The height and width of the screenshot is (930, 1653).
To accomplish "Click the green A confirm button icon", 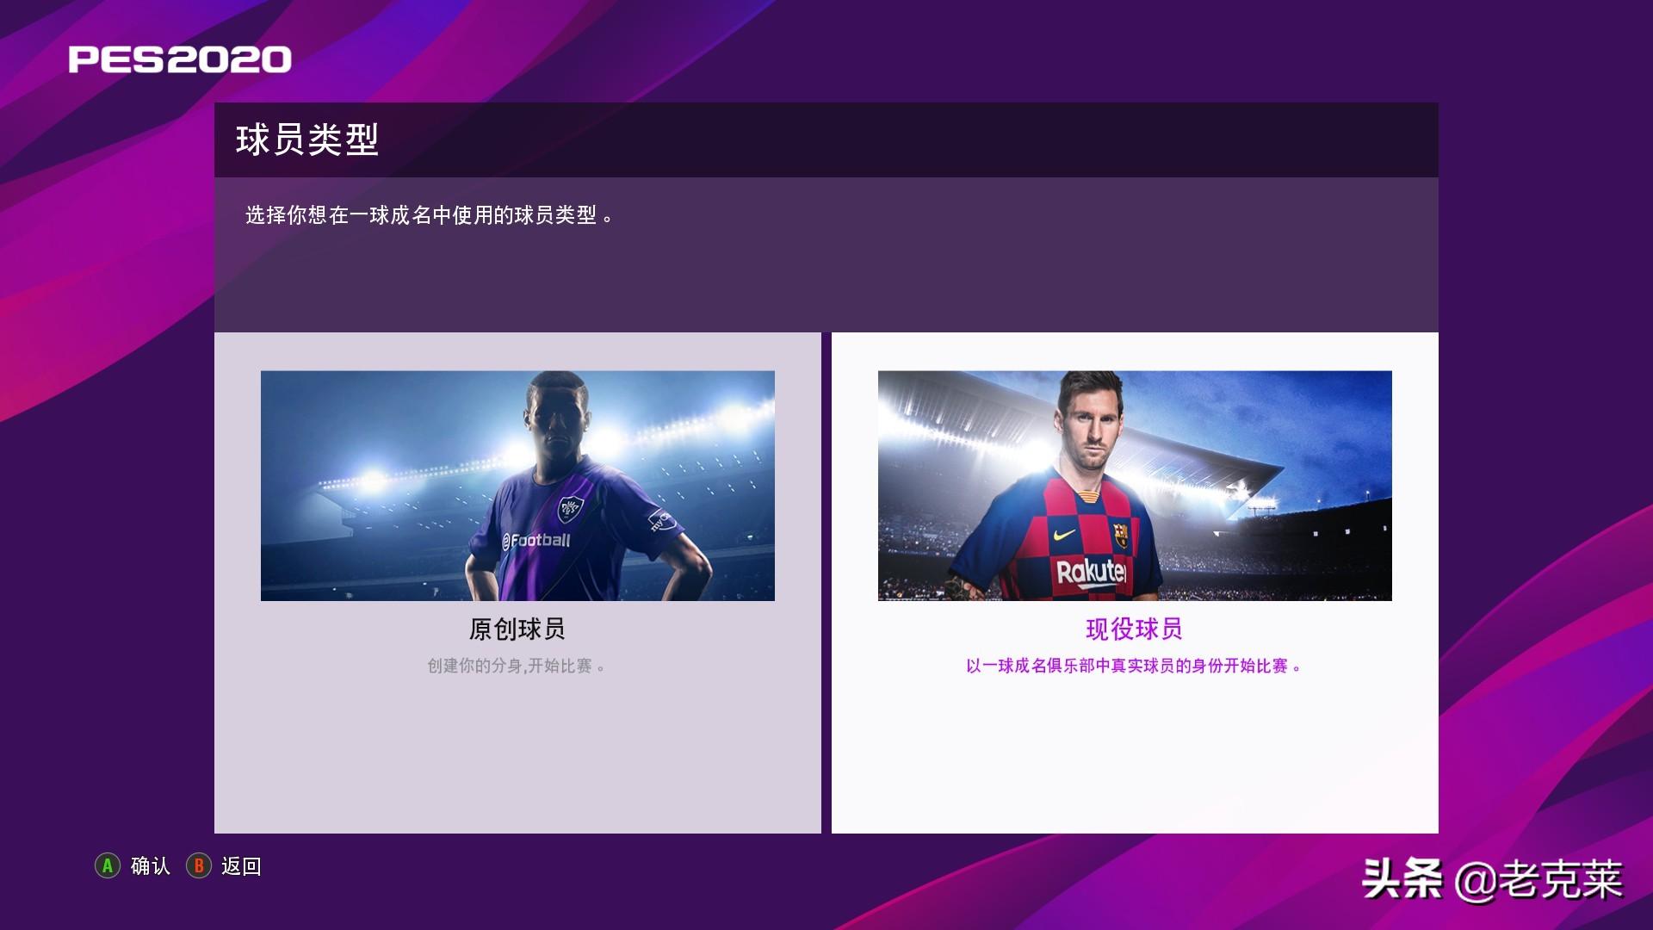I will point(108,865).
